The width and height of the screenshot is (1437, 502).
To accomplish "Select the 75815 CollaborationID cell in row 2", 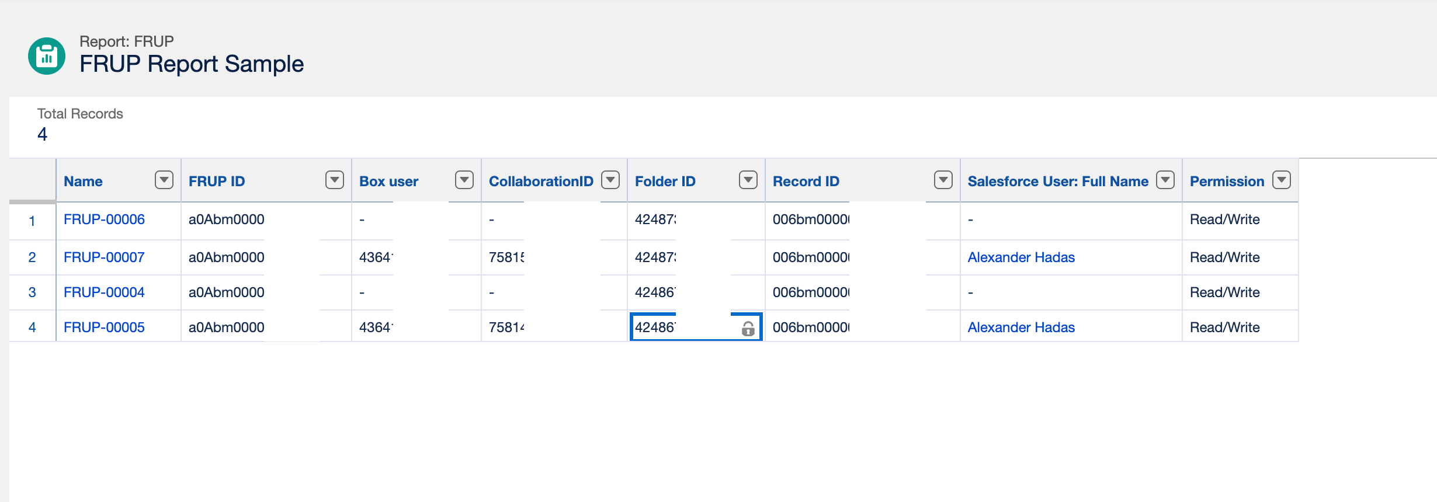I will tap(554, 257).
